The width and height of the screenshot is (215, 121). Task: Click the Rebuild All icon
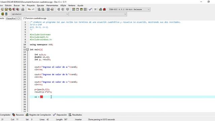pos(85,9)
